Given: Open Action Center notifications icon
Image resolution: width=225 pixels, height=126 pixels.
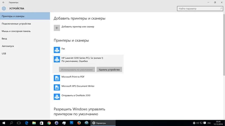Looking at the screenshot, I should click(x=205, y=123).
